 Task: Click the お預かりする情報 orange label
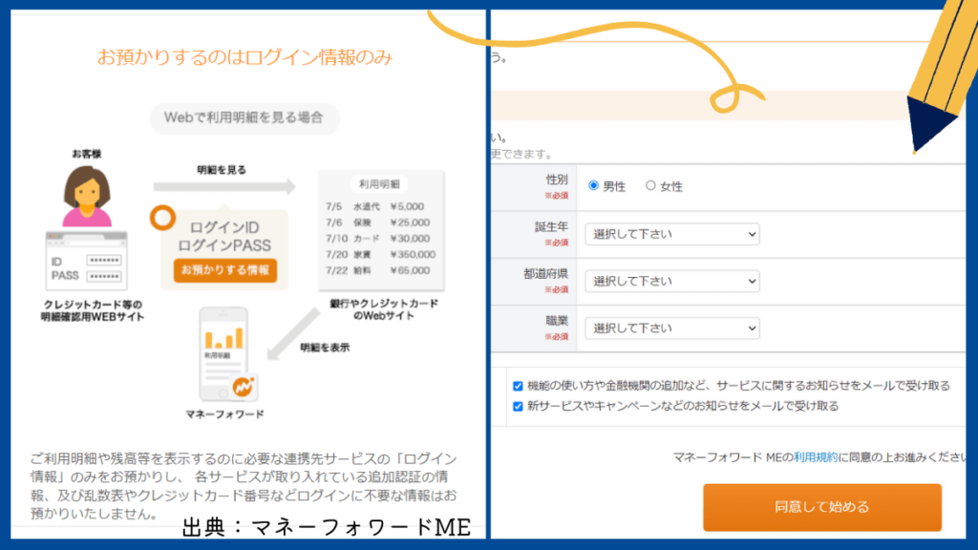(x=225, y=270)
